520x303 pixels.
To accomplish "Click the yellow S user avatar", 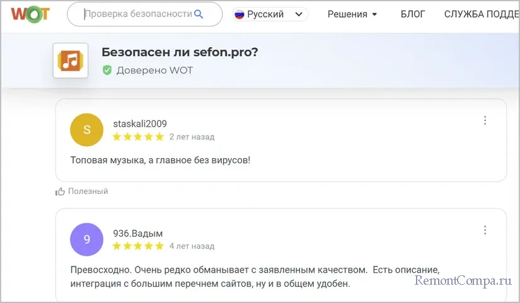I will (87, 130).
